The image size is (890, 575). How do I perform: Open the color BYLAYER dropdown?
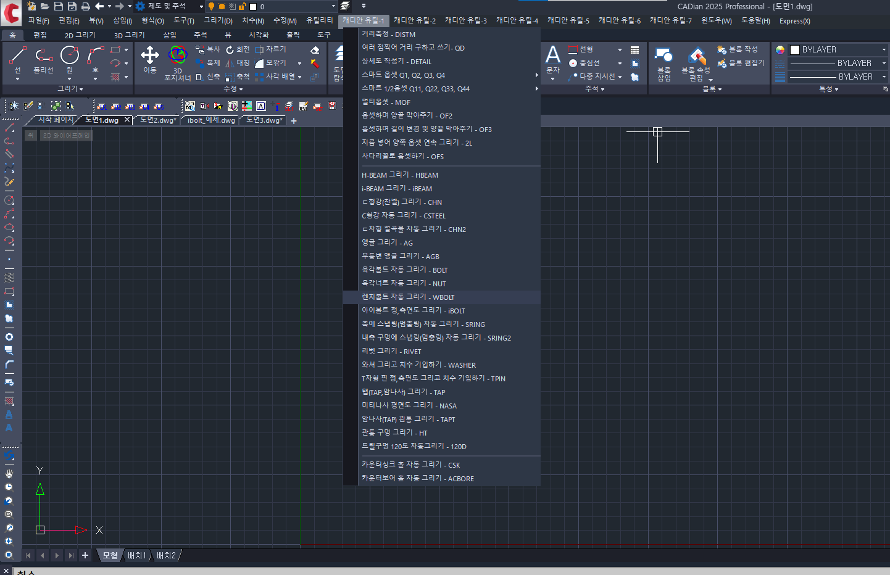pos(838,49)
